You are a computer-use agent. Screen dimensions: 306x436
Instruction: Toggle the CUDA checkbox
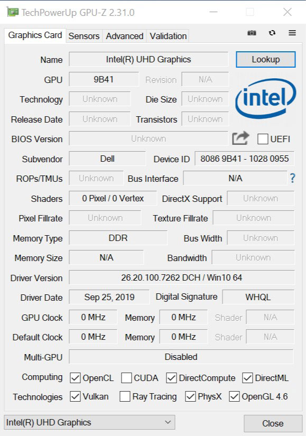pos(126,378)
